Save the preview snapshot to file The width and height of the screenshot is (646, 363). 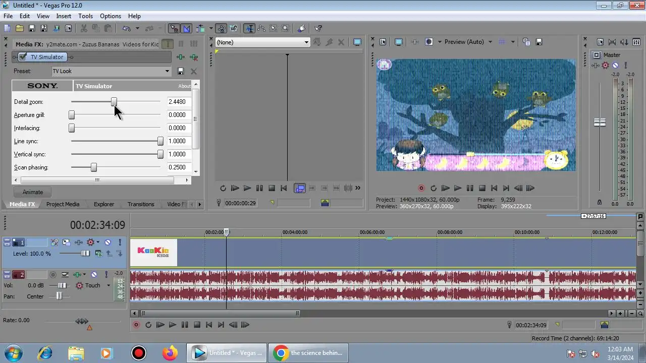539,42
